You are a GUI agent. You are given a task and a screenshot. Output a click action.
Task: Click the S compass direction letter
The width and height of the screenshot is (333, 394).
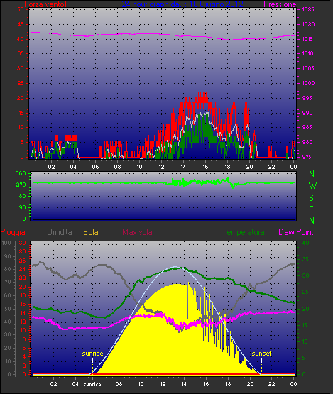tap(312, 198)
